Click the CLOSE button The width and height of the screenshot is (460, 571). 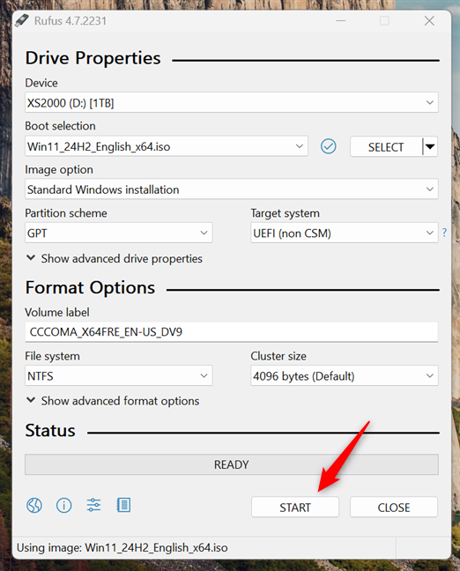(394, 507)
